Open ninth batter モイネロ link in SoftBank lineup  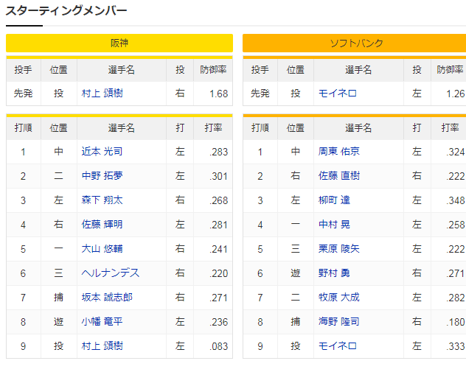(x=337, y=346)
